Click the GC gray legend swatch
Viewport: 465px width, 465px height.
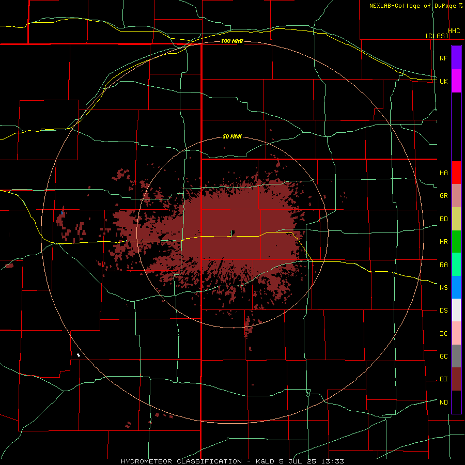[456, 356]
